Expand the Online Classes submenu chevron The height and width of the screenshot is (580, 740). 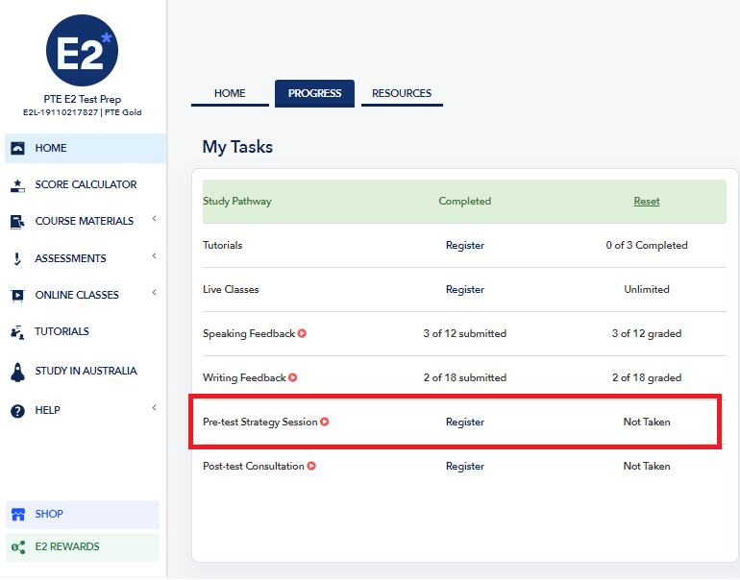pyautogui.click(x=155, y=293)
